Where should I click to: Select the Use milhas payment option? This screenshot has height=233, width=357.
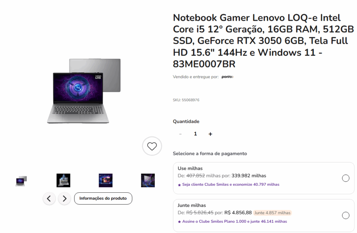point(345,178)
